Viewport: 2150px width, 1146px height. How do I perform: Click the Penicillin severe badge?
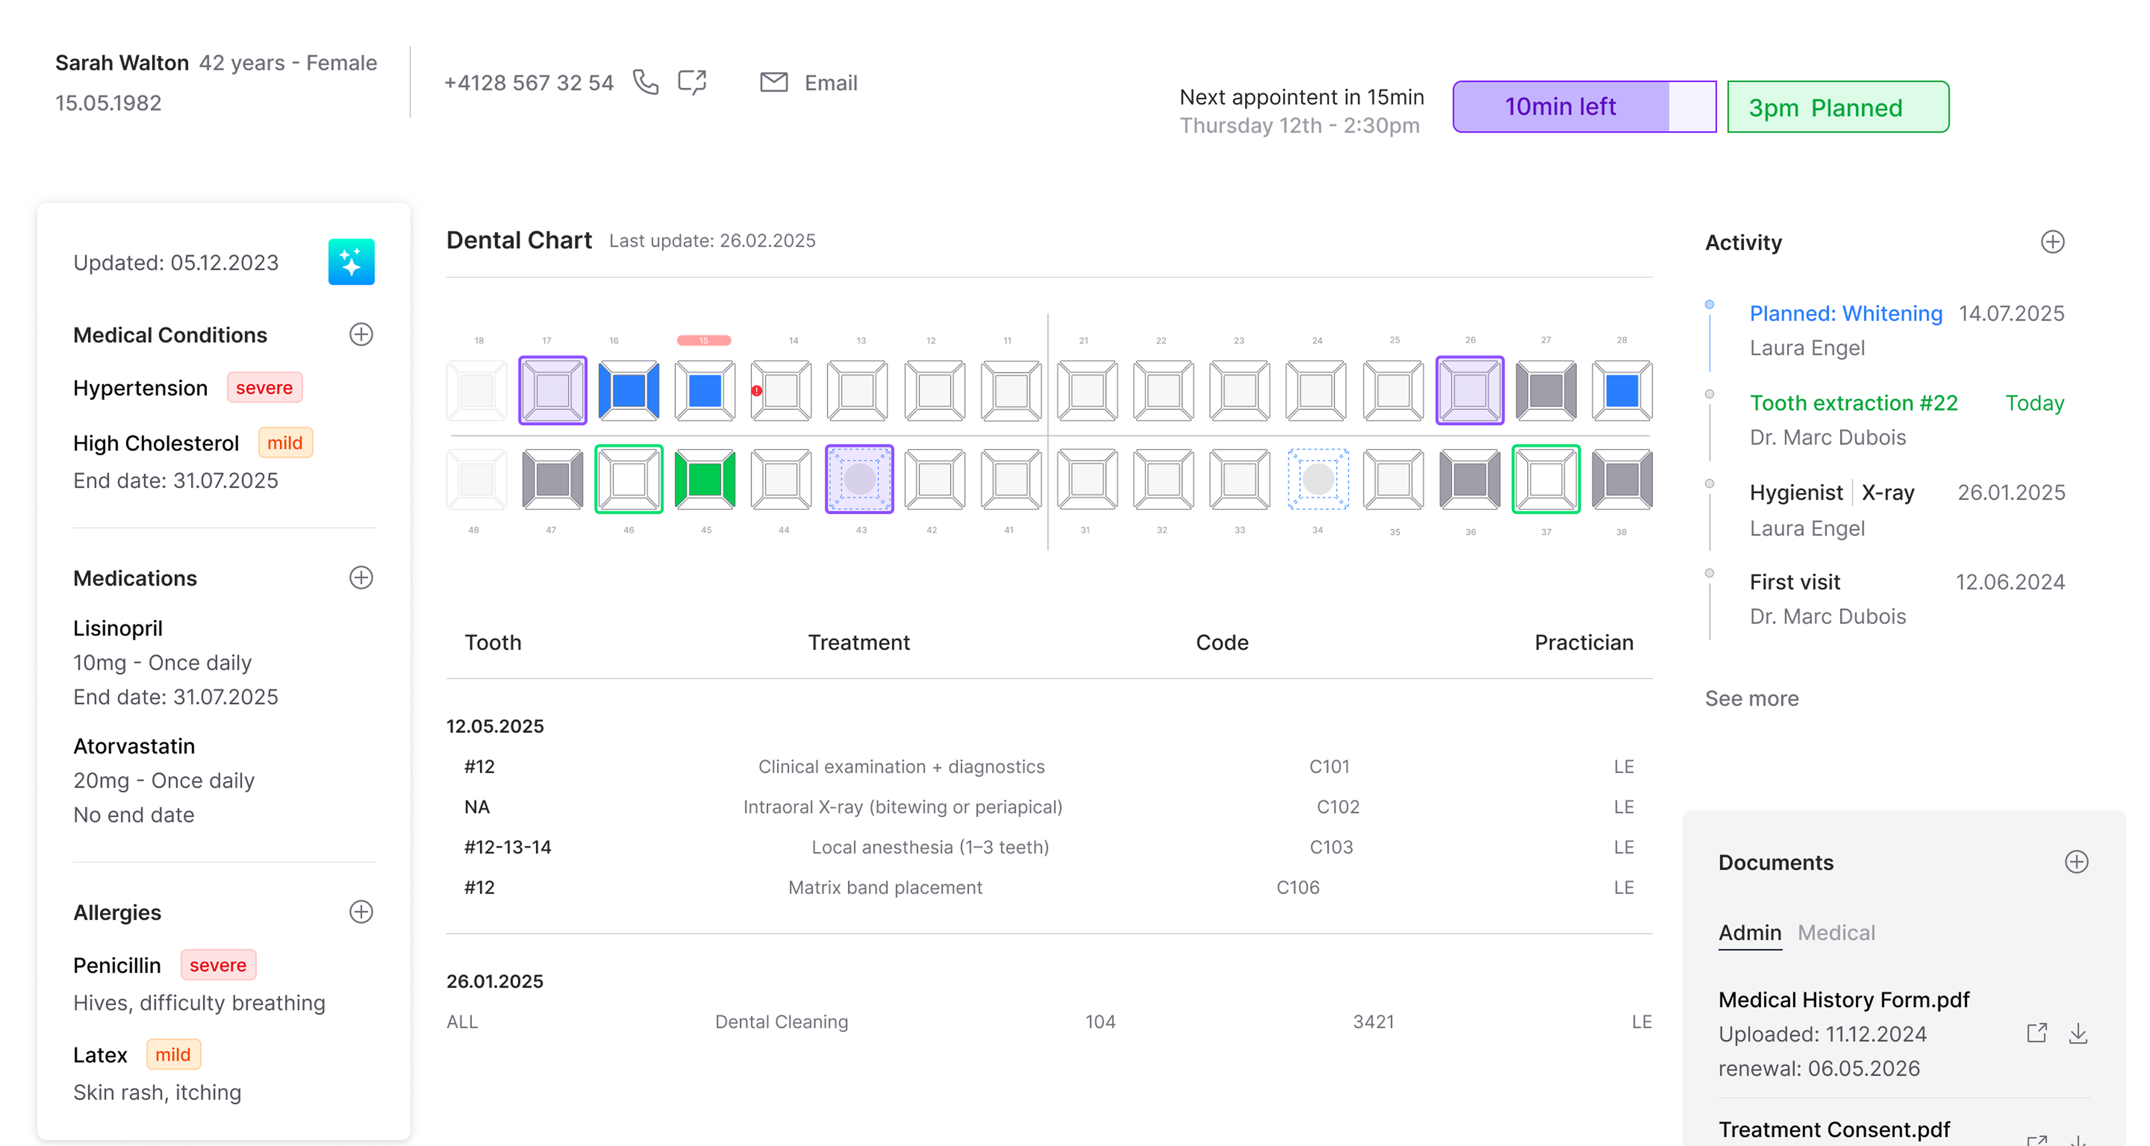coord(218,965)
